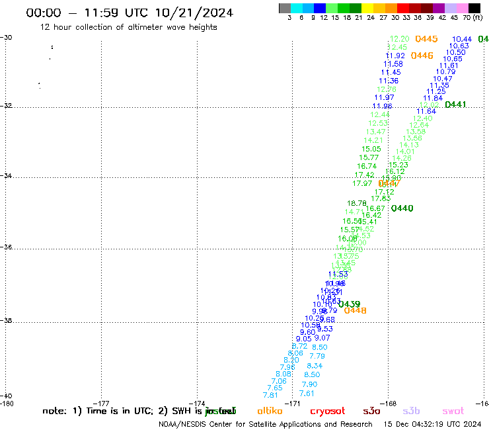Click the cyan 6 ft legend swatch

[297, 8]
